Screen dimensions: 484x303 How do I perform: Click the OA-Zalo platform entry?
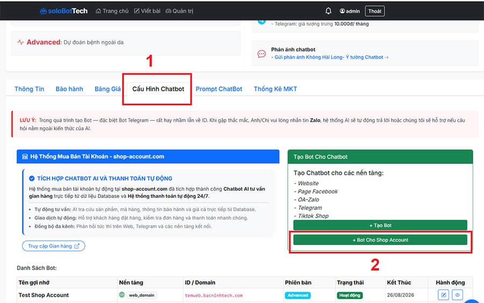tap(307, 200)
